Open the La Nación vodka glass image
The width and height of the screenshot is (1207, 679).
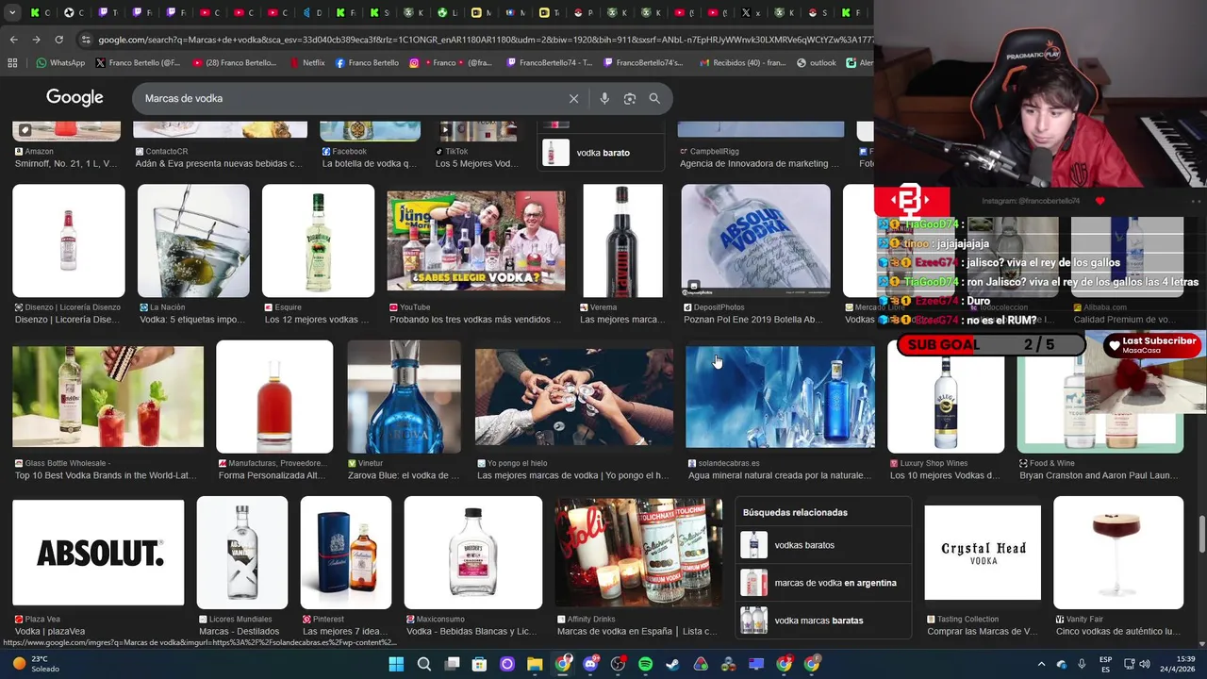coord(193,240)
